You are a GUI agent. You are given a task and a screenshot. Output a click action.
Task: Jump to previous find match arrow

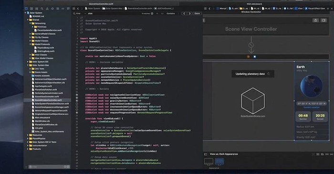[184, 13]
